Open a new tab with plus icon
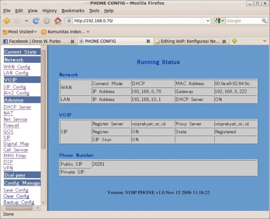 234,41
